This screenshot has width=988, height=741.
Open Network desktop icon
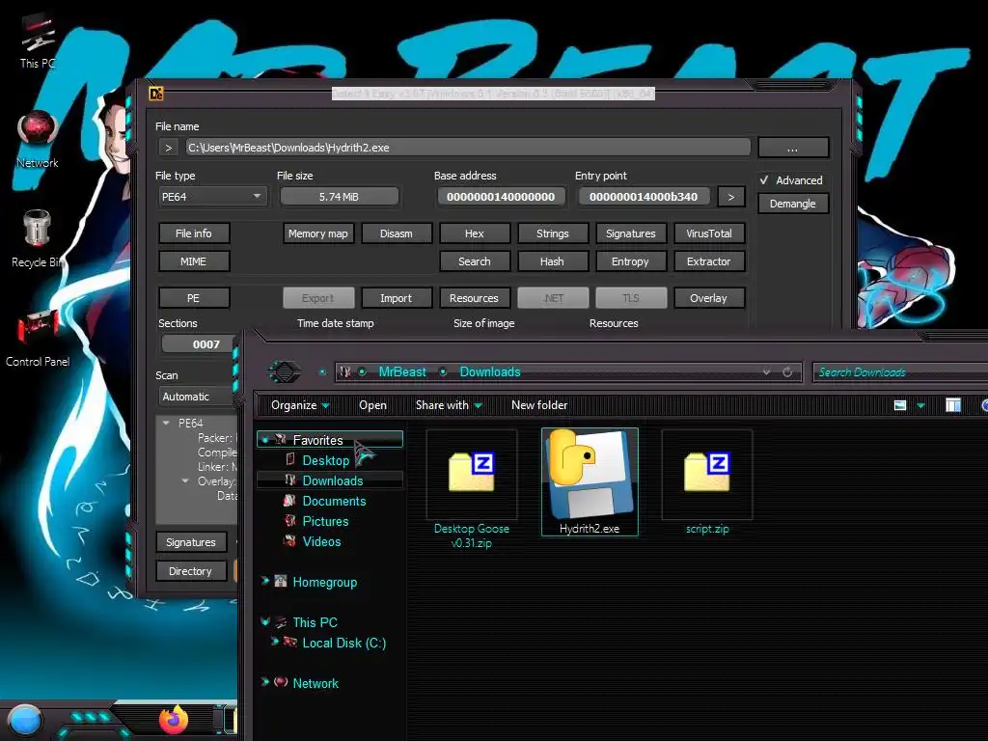pos(38,139)
